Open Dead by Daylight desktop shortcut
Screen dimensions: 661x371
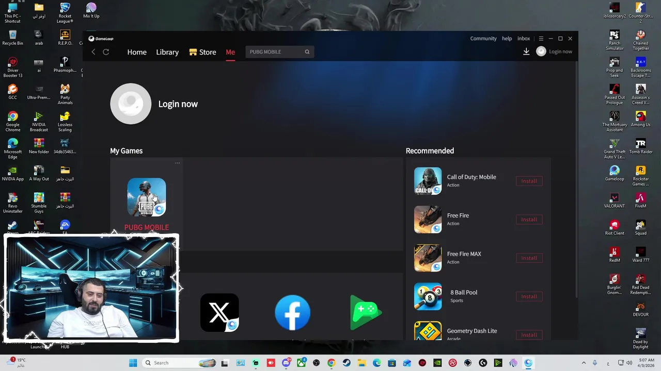coord(640,339)
